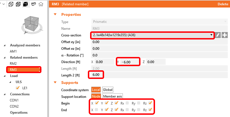Select LE1 load effect item
Screen dimensions: 230x117
[x=25, y=88]
